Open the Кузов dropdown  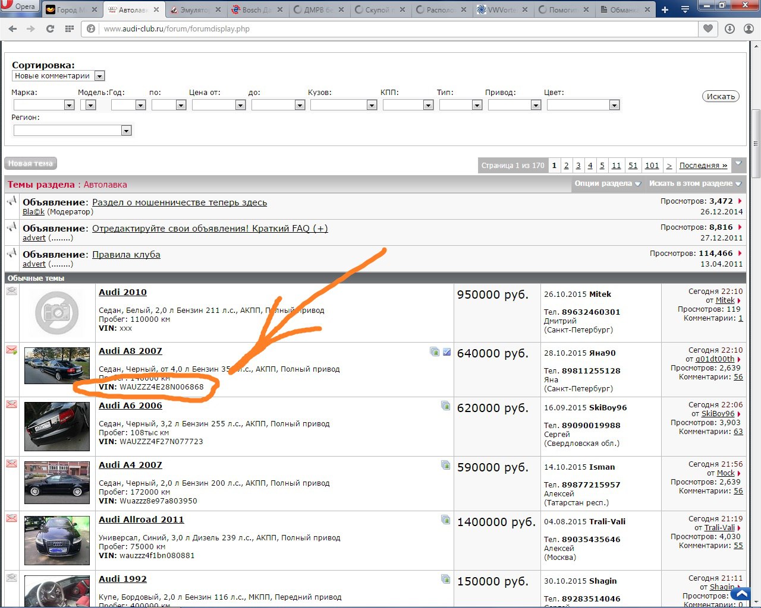click(x=344, y=105)
